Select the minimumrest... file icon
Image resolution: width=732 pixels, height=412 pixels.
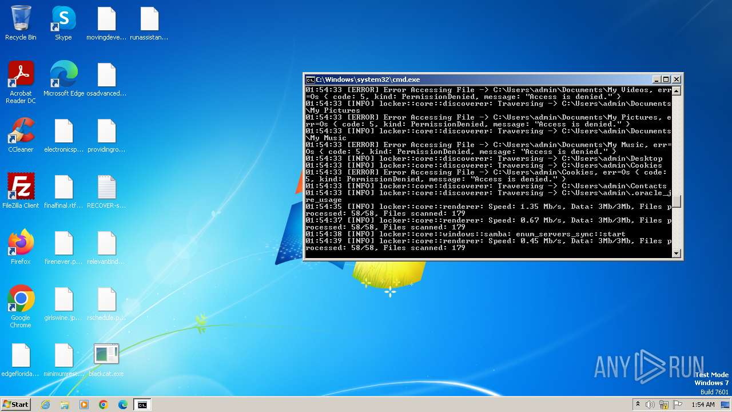[x=63, y=359]
